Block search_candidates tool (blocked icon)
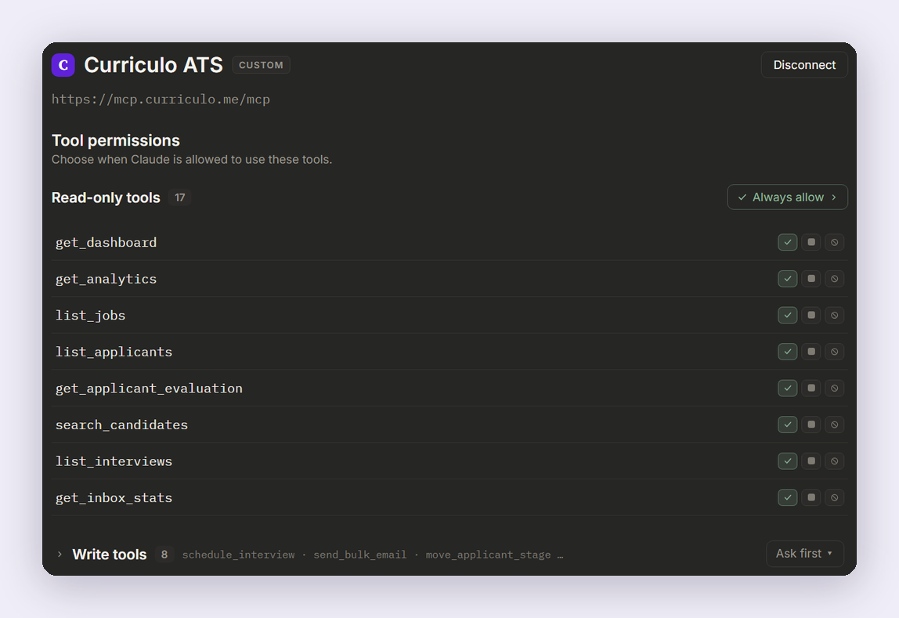The width and height of the screenshot is (899, 618). coord(834,425)
